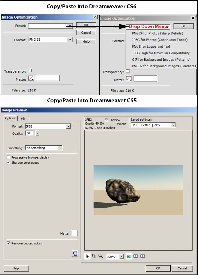
Task: Toggle the Preview checkbox
Action: 106,120
